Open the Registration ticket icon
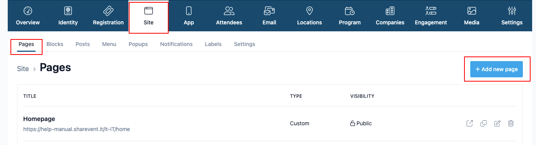Viewport: 536px width, 145px height. [108, 11]
